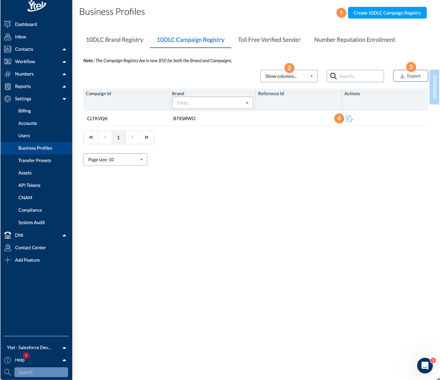440x380 pixels.
Task: Open Toll Free Verified Sender tab
Action: (x=269, y=40)
